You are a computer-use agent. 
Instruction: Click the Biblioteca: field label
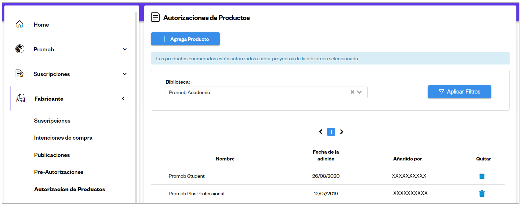click(x=178, y=82)
